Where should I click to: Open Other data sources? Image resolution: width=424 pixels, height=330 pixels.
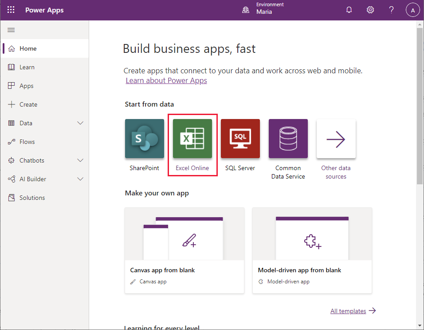[x=336, y=139]
